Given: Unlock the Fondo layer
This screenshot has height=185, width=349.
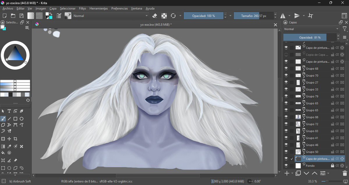Looking at the screenshot, I should pos(332,165).
